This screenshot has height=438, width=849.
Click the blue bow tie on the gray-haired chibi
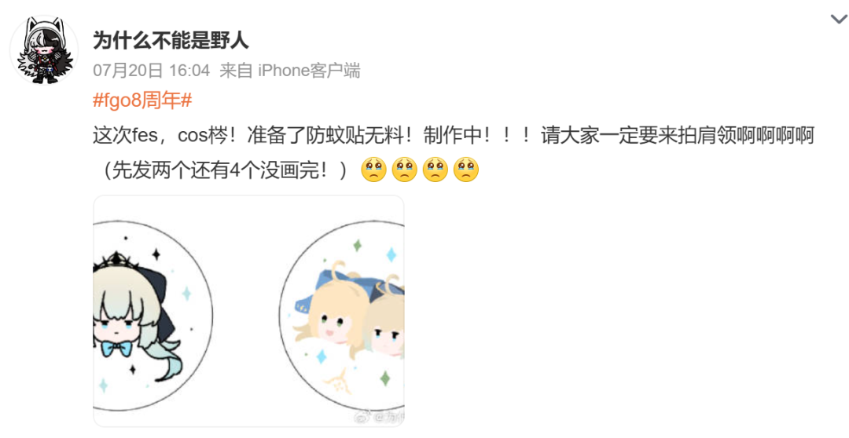(x=117, y=347)
